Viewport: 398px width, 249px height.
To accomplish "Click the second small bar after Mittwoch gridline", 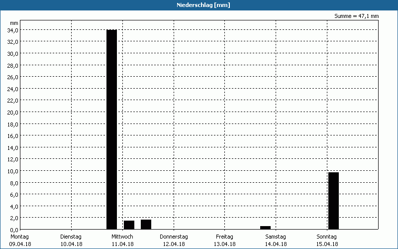I will click(x=146, y=225).
